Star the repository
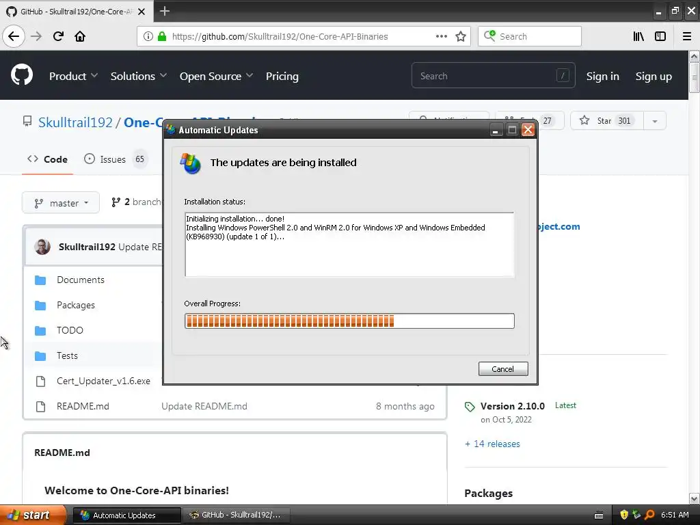This screenshot has height=525, width=700. click(x=607, y=121)
